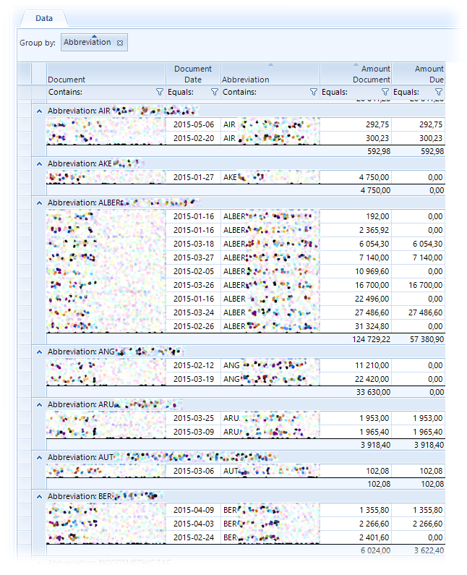Select the AIR group total 592,98 under Amount Document
467x575 pixels.
[379, 151]
